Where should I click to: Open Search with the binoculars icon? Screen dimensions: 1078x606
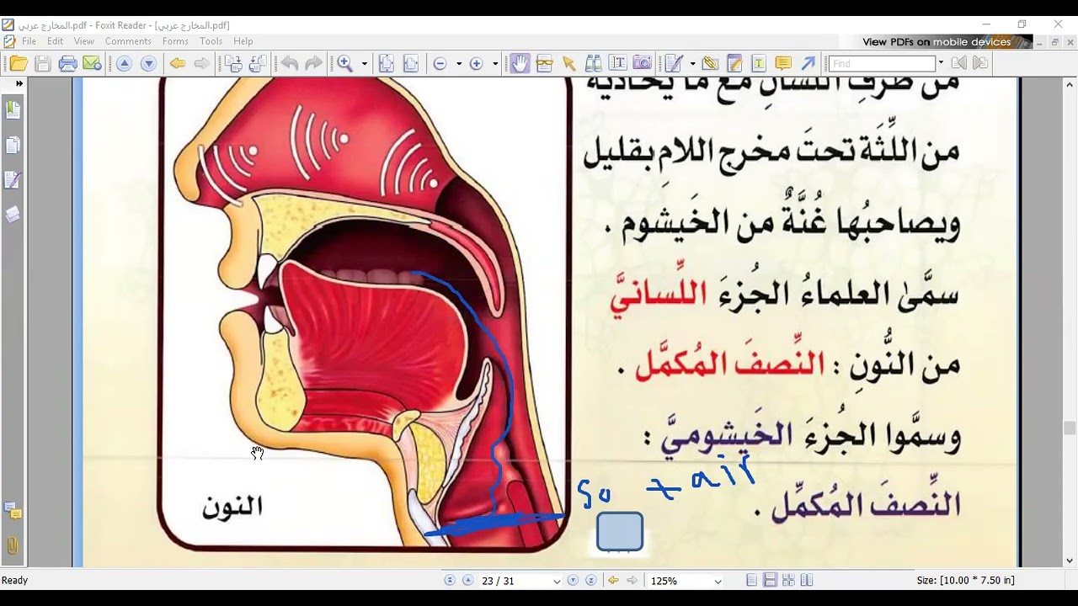tap(593, 63)
